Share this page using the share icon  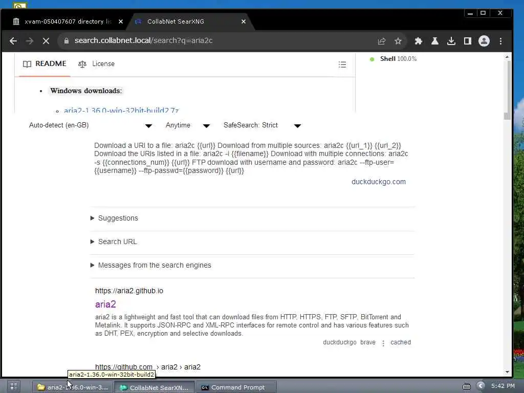(x=381, y=41)
